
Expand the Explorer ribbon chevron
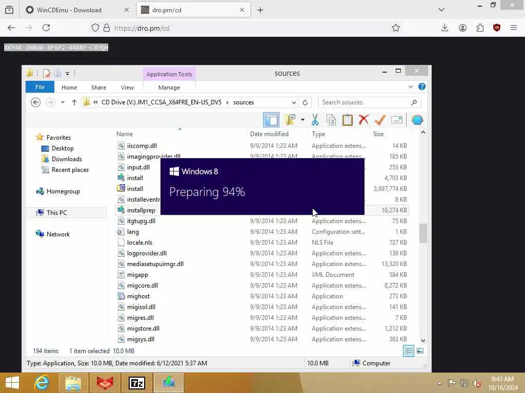411,87
